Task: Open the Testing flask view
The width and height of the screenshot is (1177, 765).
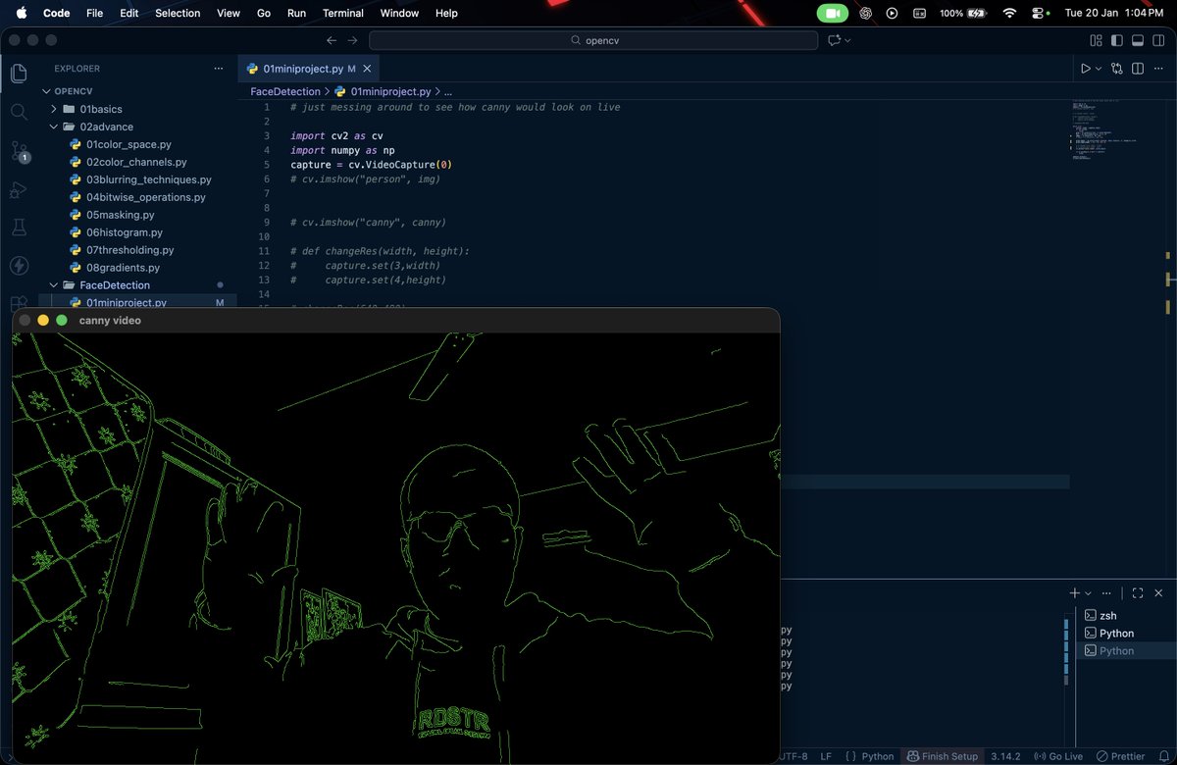Action: (19, 228)
